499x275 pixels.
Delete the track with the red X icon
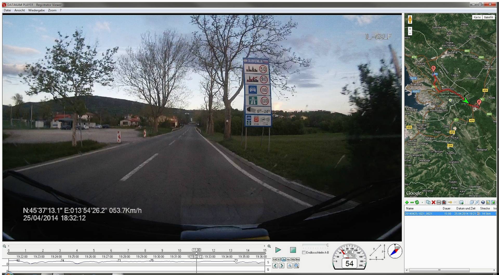click(x=433, y=202)
